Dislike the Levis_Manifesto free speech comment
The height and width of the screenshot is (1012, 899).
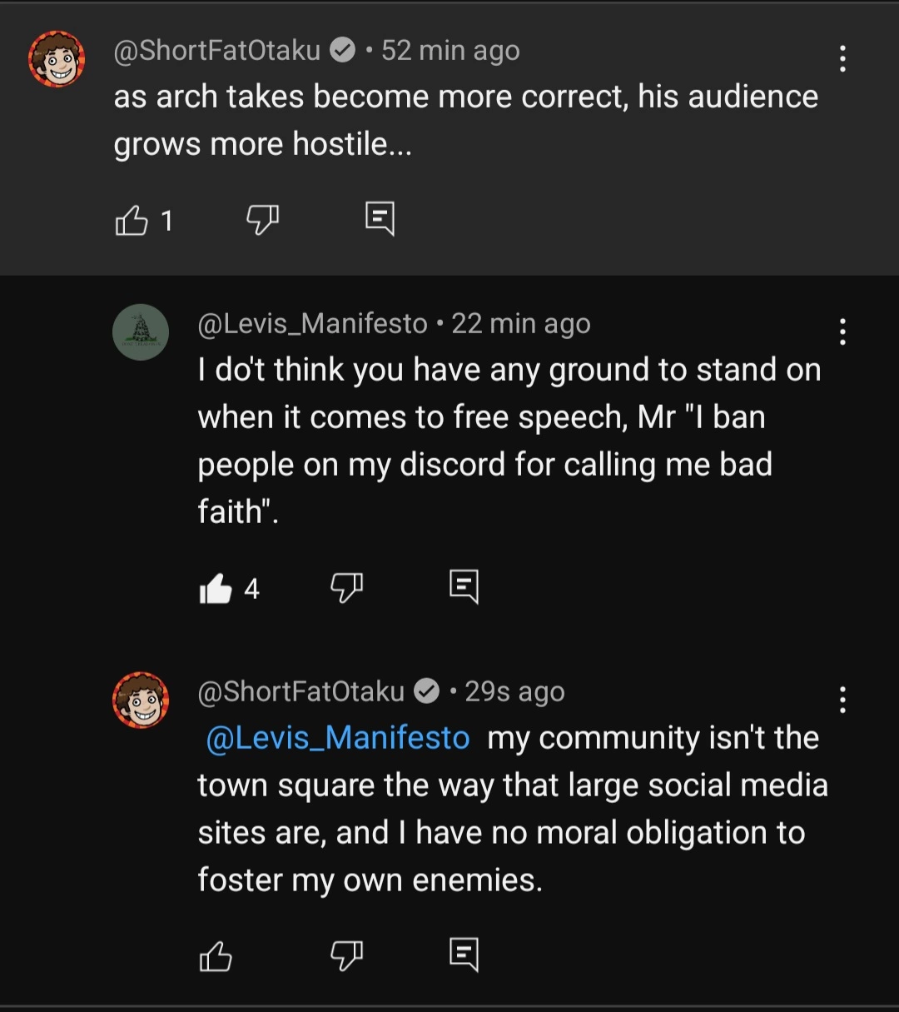tap(346, 588)
